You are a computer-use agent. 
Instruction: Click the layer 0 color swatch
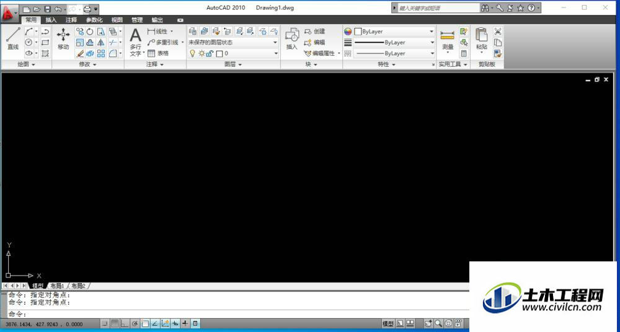click(219, 54)
